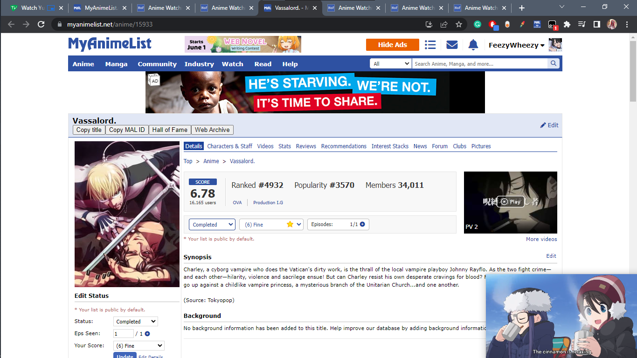Open the Help menu
The width and height of the screenshot is (637, 358).
click(x=290, y=64)
